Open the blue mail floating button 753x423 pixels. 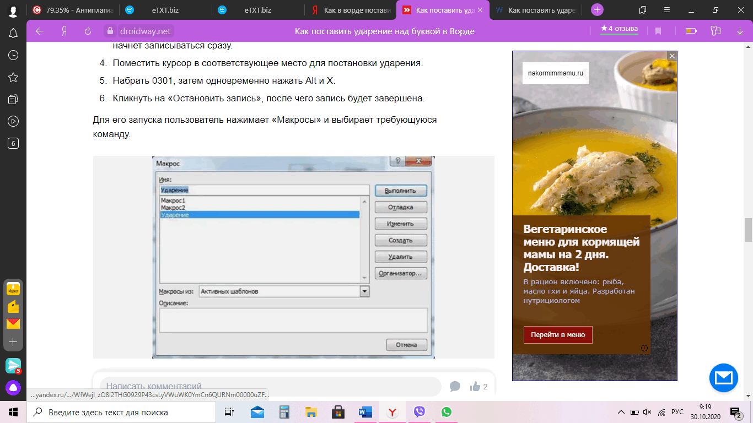point(723,378)
